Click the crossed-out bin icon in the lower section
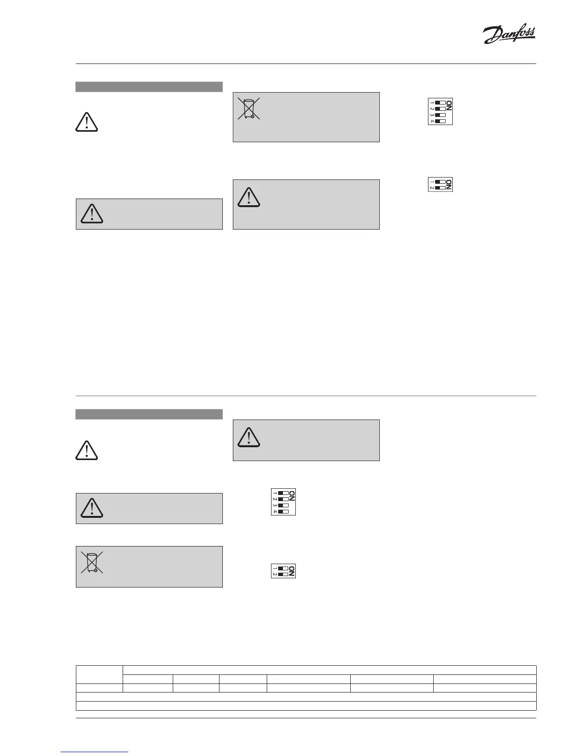The height and width of the screenshot is (756, 584). [92, 562]
